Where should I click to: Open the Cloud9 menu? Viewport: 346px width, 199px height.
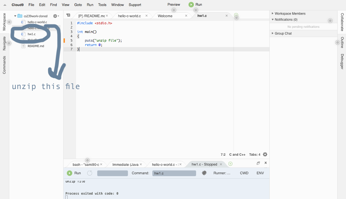click(x=18, y=5)
